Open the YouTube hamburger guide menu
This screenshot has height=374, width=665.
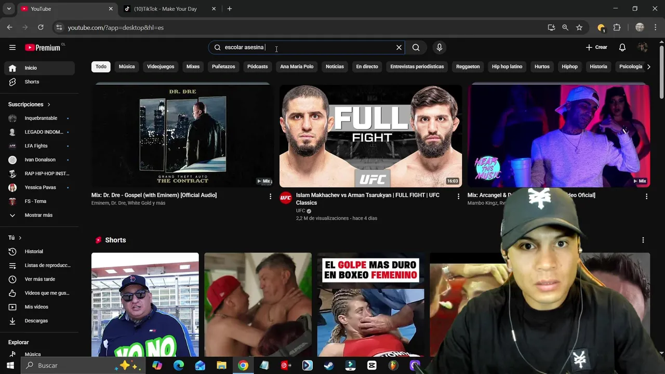tap(12, 47)
